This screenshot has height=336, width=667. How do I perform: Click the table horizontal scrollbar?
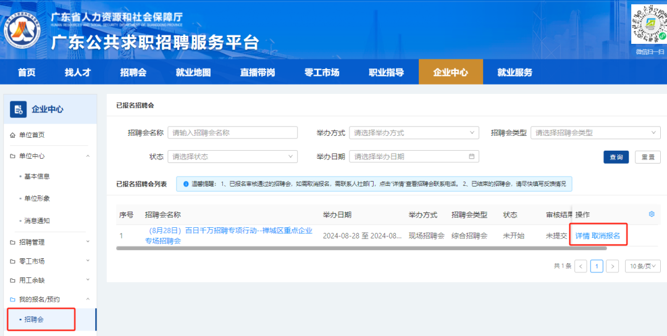click(361, 248)
